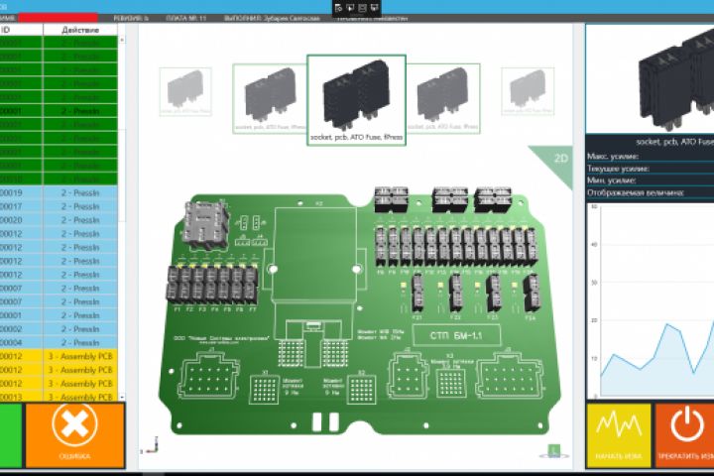Stop measurement with the Прекратить изм. label
The height and width of the screenshot is (476, 714).
[x=686, y=456]
